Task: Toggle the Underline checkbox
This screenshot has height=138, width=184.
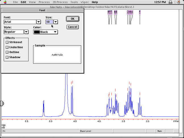Action: point(7,47)
